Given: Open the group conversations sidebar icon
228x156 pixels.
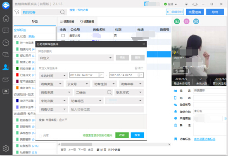Looking at the screenshot, I should click(6, 55).
